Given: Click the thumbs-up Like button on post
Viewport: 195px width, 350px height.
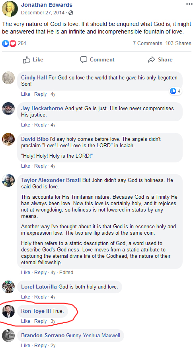Looking at the screenshot, I should (x=33, y=59).
